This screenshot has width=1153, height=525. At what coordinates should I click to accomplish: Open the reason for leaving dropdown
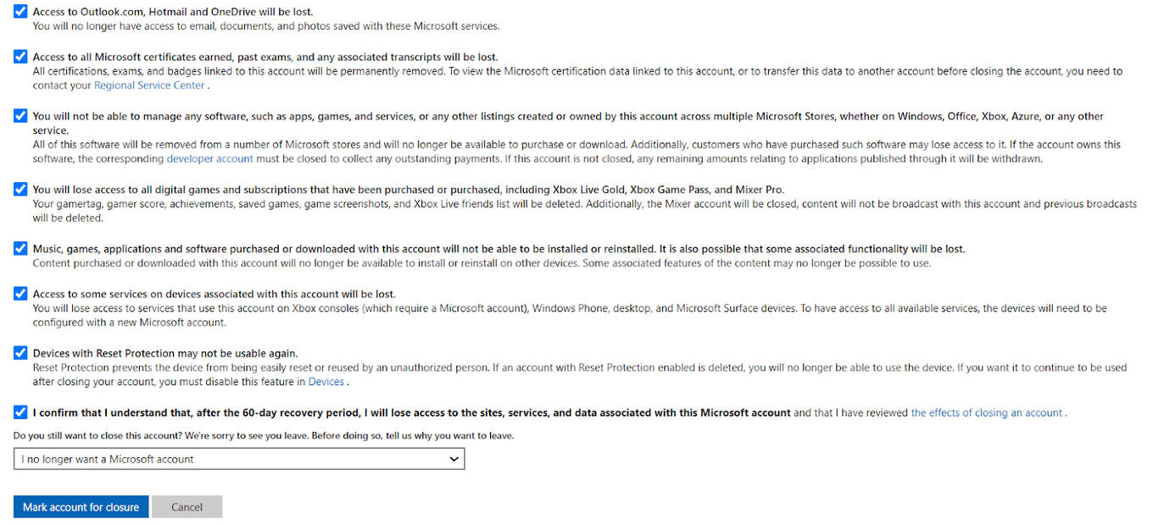[x=237, y=458]
